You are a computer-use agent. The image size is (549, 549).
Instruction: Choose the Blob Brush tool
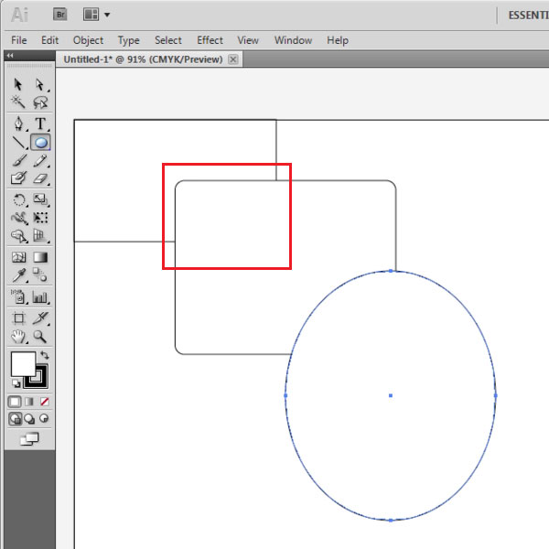click(18, 178)
